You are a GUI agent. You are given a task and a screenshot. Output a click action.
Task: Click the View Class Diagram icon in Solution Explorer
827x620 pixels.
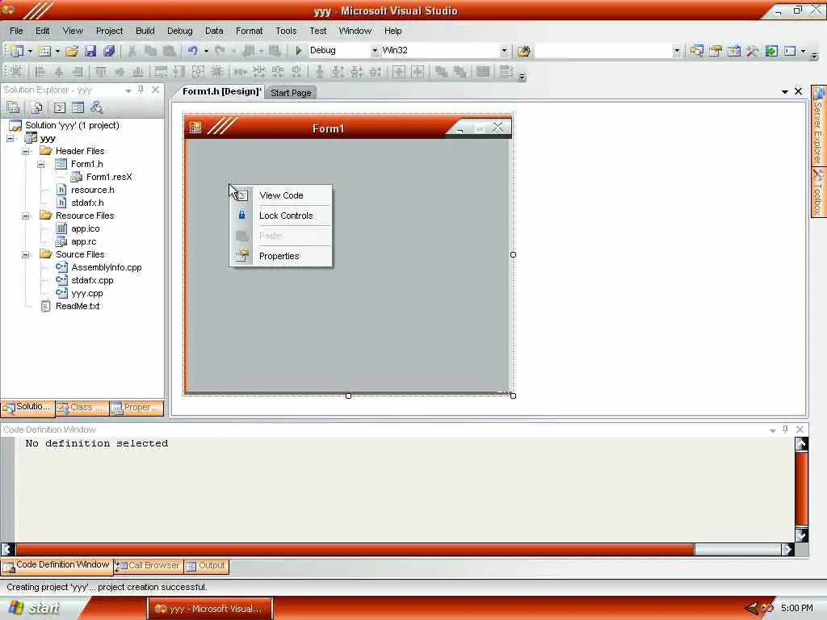click(96, 107)
